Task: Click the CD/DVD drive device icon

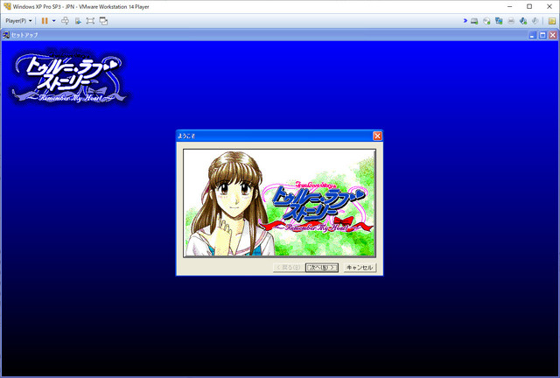Action: [486, 21]
